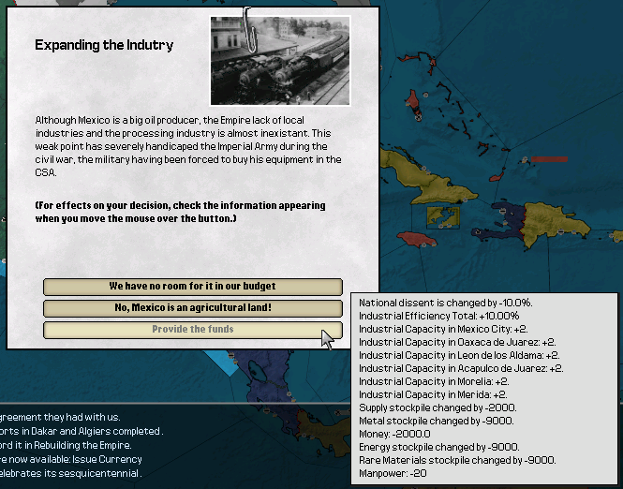Click 'Rare Materials stockpile changed by -9000' line

click(x=457, y=460)
